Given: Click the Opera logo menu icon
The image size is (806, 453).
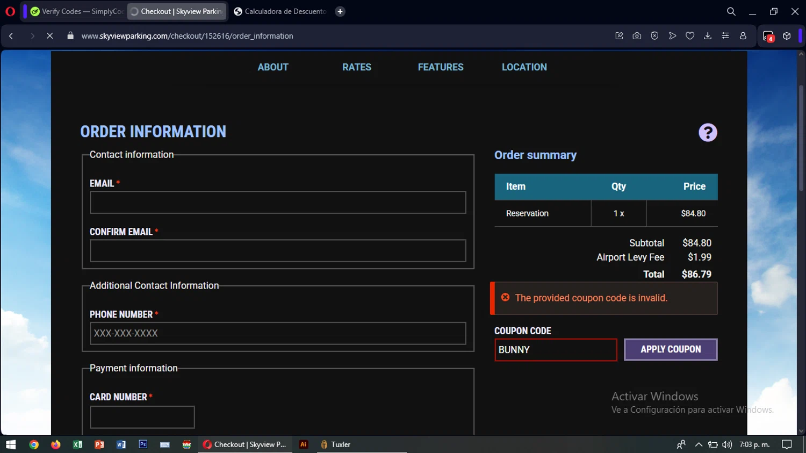Looking at the screenshot, I should (10, 11).
